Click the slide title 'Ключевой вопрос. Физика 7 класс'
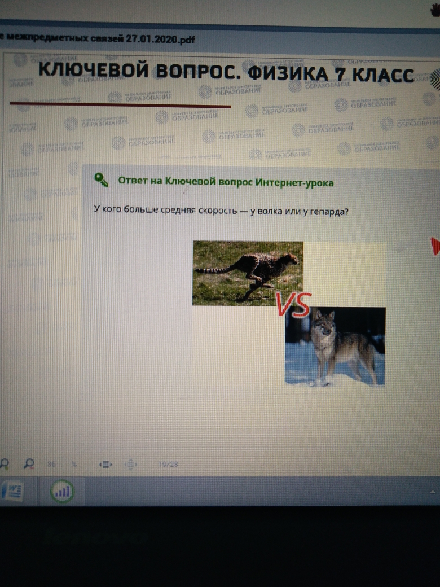This screenshot has width=440, height=587. 226,73
